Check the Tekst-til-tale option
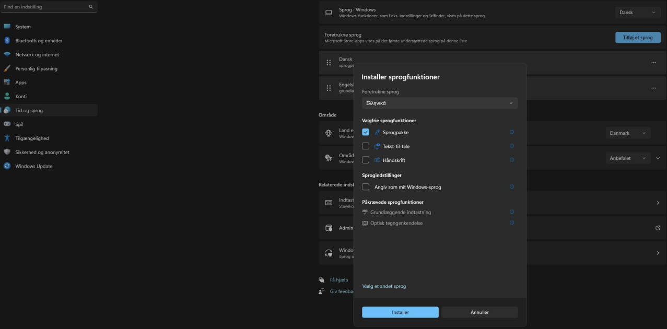This screenshot has height=329, width=667. (366, 146)
